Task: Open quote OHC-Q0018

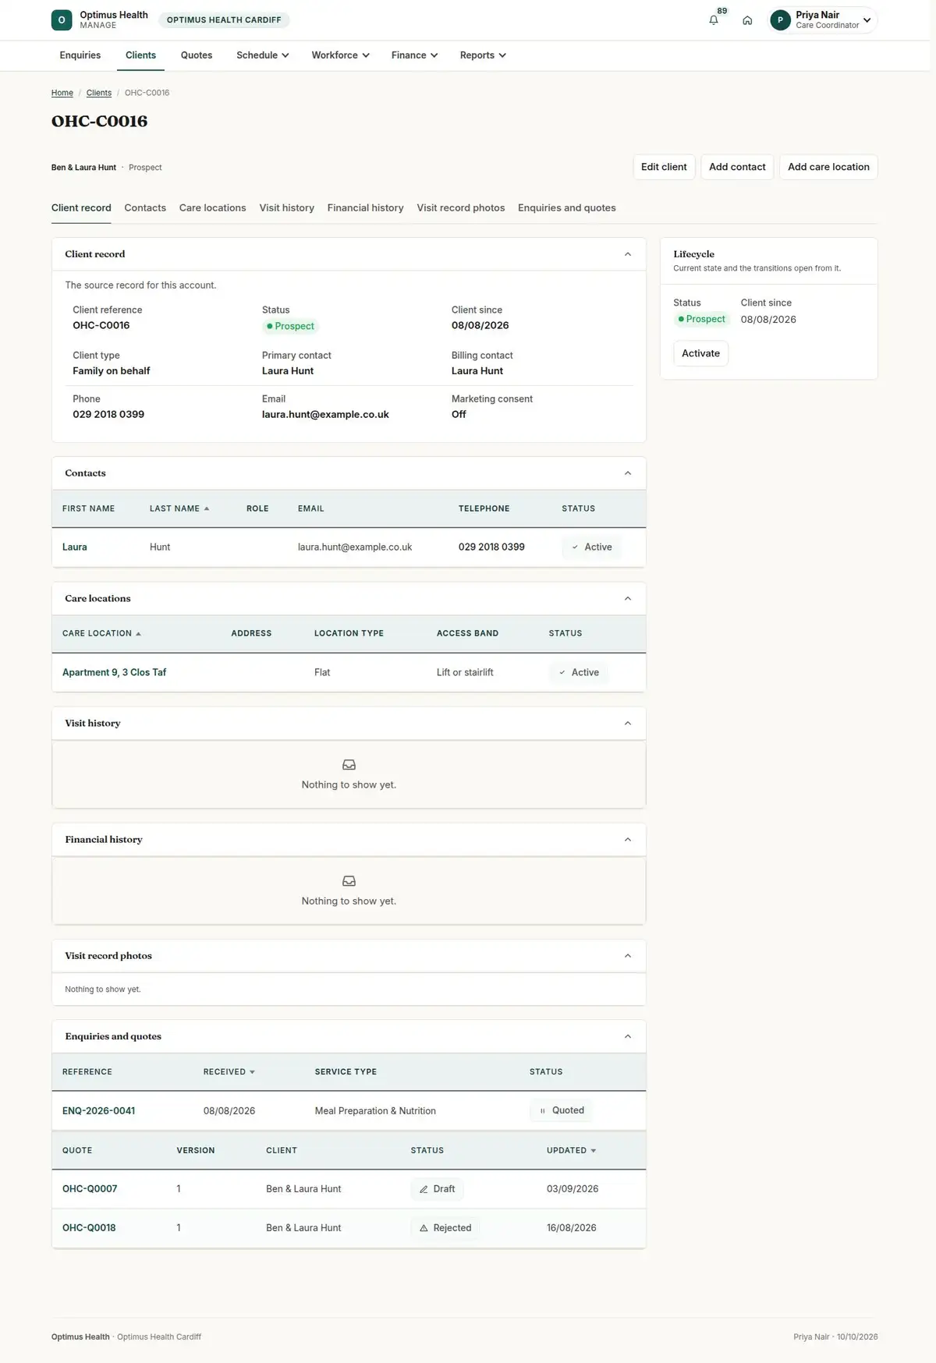Action: (x=89, y=1228)
